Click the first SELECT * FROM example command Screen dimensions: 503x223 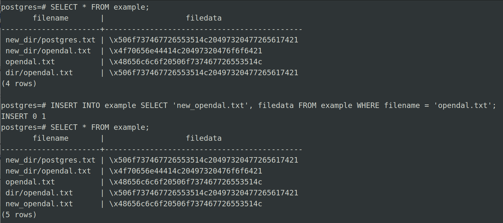[100, 7]
